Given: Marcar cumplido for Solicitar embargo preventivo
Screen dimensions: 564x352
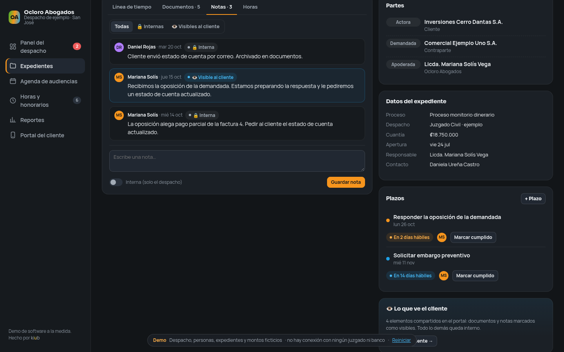Looking at the screenshot, I should pos(475,276).
